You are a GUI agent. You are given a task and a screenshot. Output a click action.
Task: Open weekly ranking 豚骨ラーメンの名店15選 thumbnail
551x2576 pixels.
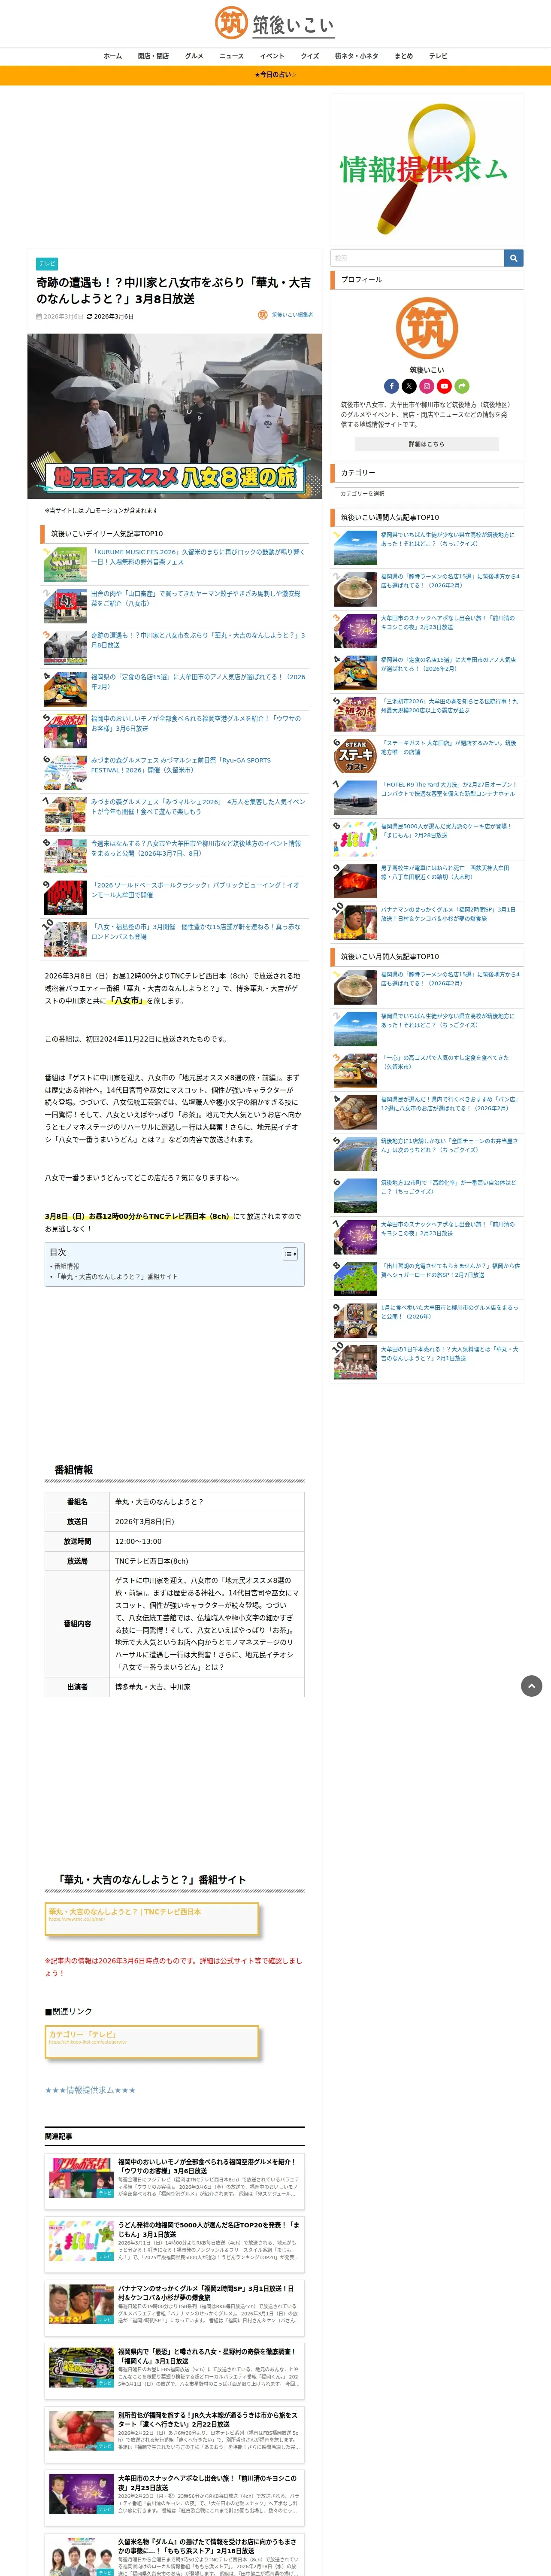coord(355,590)
